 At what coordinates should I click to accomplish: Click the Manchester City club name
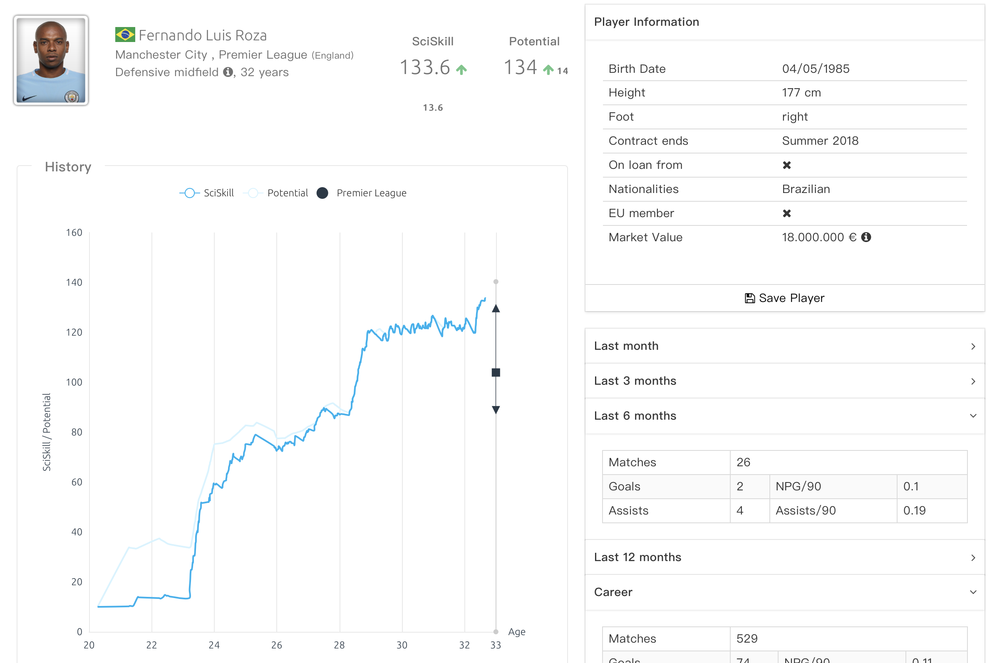click(x=161, y=54)
